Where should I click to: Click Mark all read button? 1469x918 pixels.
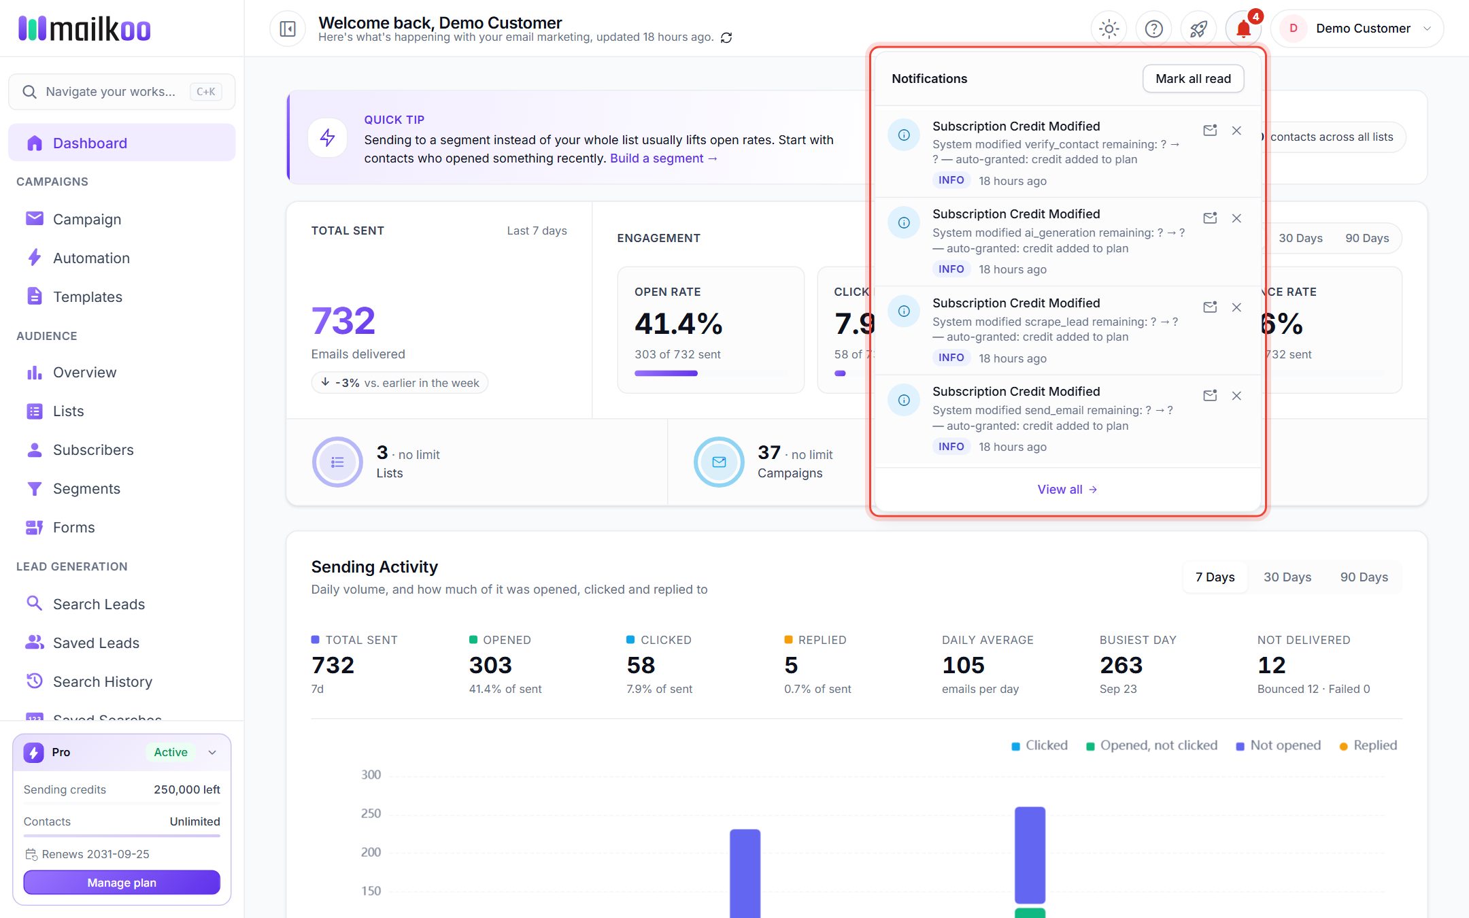(1193, 79)
